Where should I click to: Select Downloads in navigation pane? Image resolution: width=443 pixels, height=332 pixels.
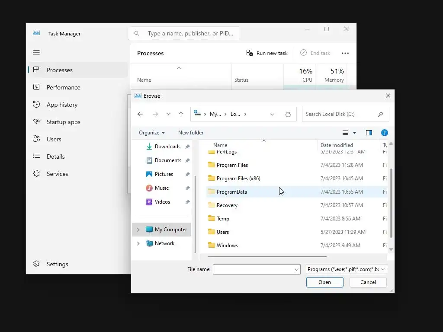tap(167, 147)
